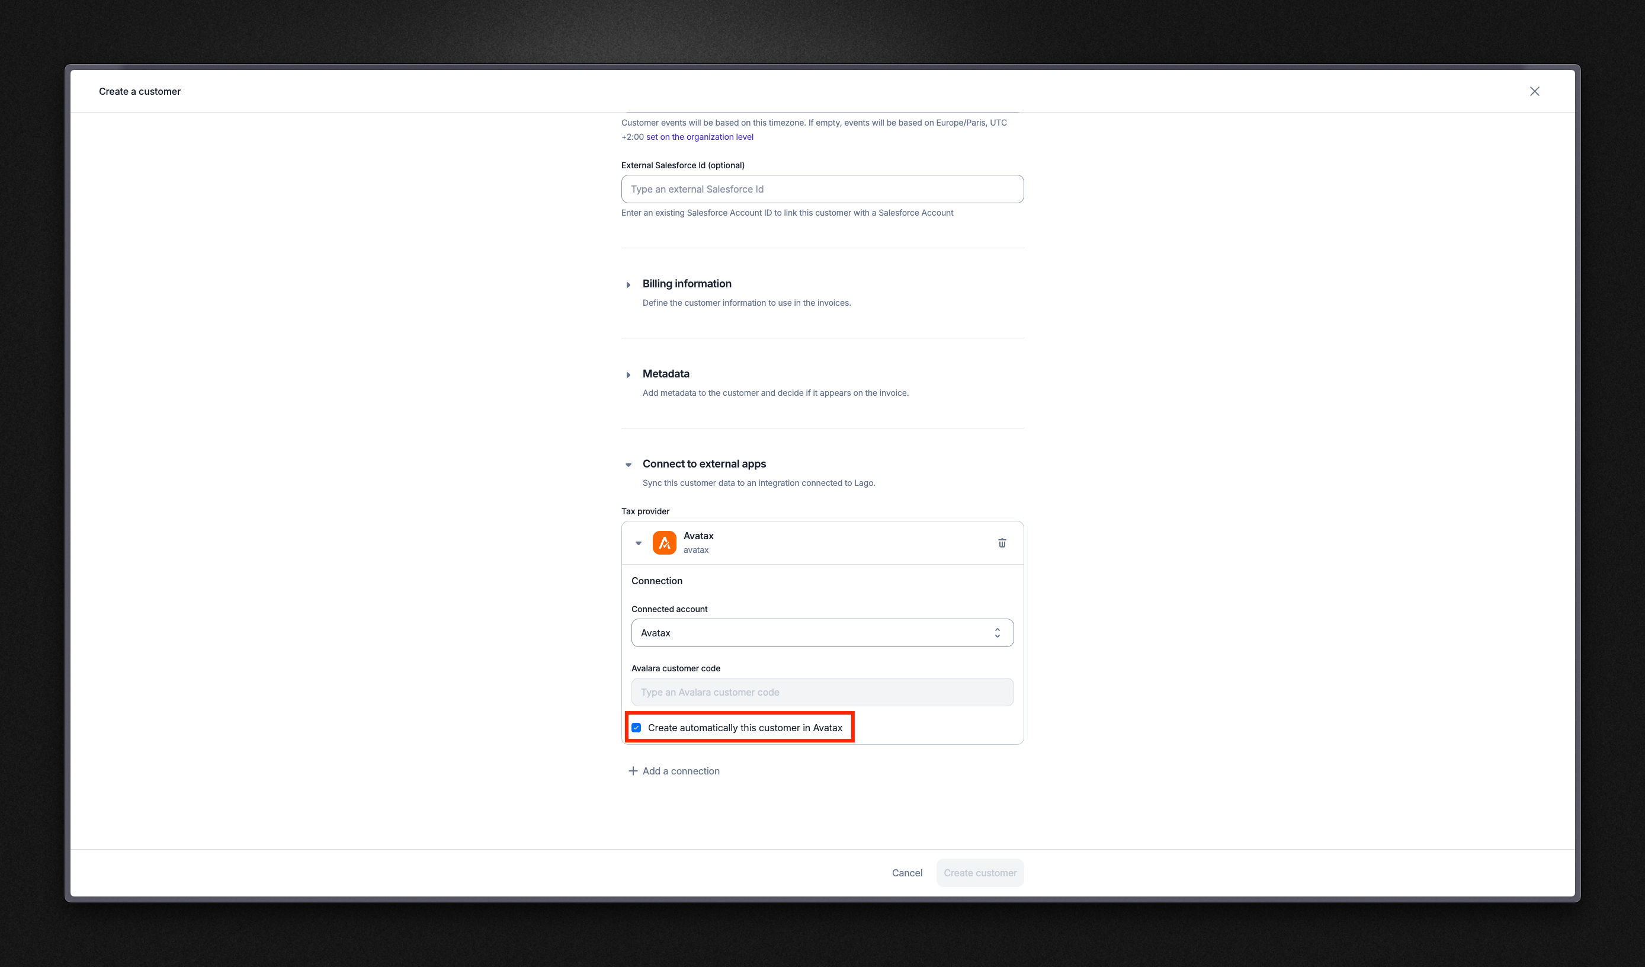Click the Metadata heading text
Screen dimensions: 1645x967
[x=666, y=373]
